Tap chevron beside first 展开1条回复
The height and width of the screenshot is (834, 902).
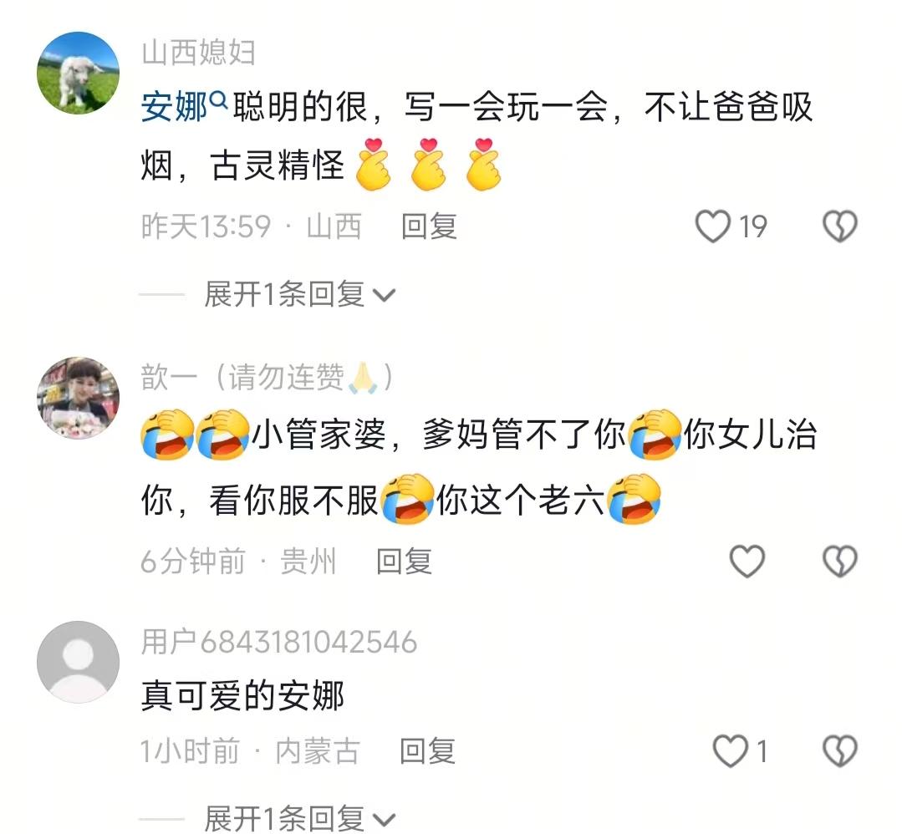pos(384,296)
